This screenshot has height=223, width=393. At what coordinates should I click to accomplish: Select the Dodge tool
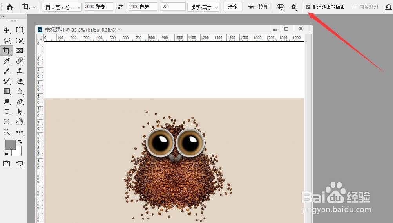[x=7, y=101]
